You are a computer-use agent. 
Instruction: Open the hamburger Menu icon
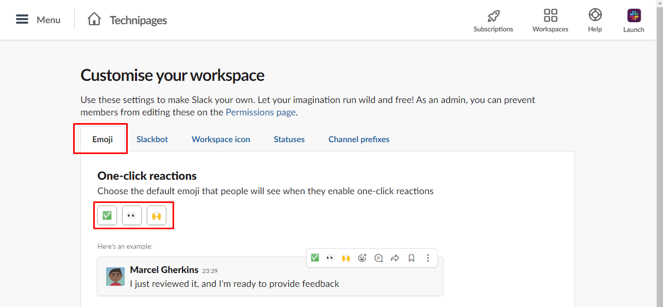click(x=22, y=20)
